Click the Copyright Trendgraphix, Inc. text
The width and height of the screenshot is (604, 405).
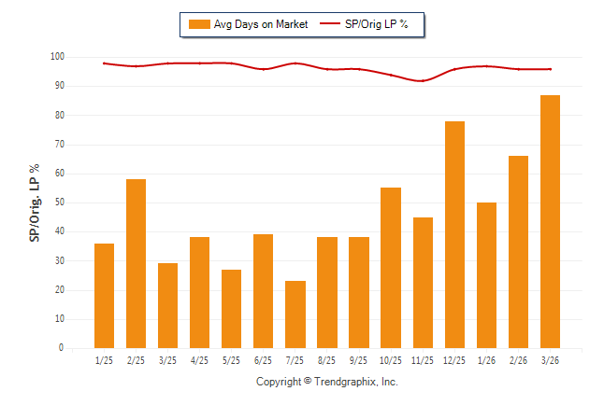click(327, 382)
